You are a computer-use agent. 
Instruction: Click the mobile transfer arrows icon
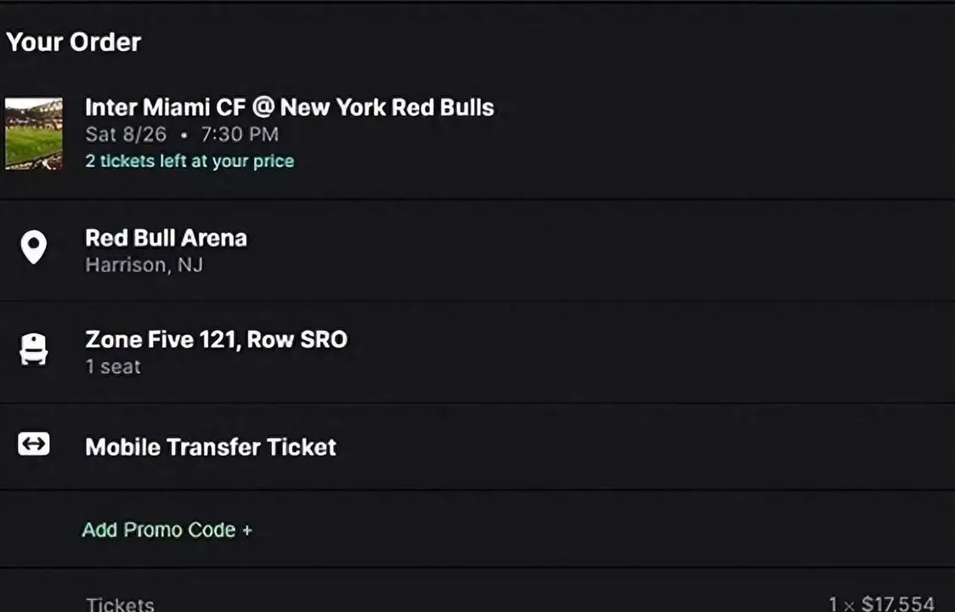[33, 444]
